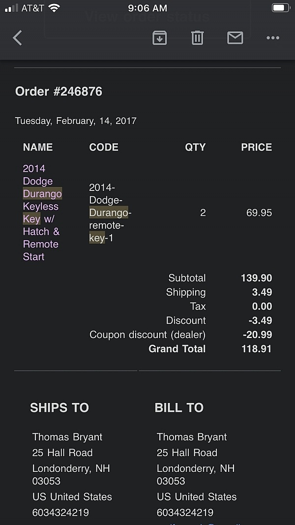295x525 pixels.
Task: Tap the billing phone number 6034324219
Action: click(x=185, y=512)
